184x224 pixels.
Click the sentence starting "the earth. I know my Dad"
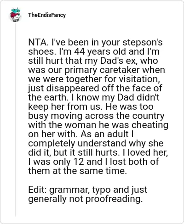(x=94, y=97)
